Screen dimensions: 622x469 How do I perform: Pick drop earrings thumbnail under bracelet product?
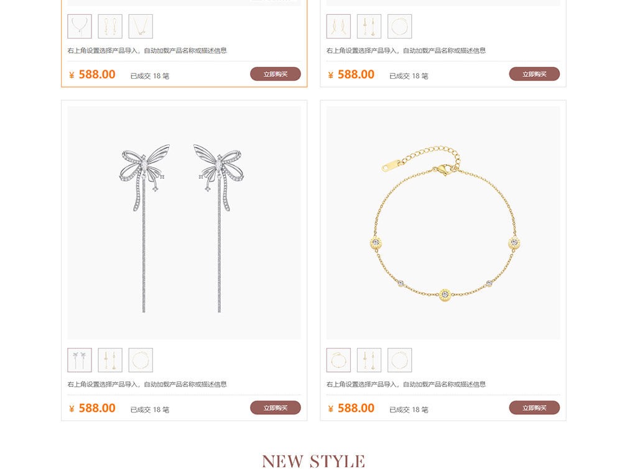point(369,360)
